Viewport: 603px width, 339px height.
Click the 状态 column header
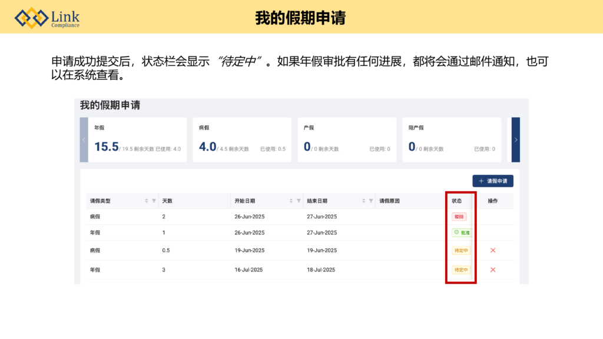[457, 201]
